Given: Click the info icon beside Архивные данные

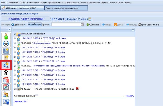Looking at the screenshot, I should point(36,95).
